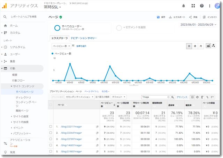The height and width of the screenshot is (158, 223).
Task: Open the three-dot more options menu
Action: tap(209, 6)
